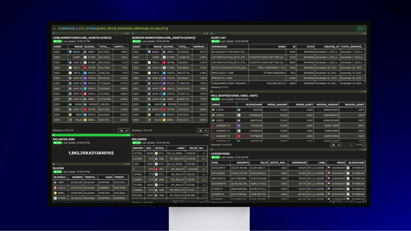Click the Agave venue icon in LEND.MARKETS
411x231 pixels.
70,104
